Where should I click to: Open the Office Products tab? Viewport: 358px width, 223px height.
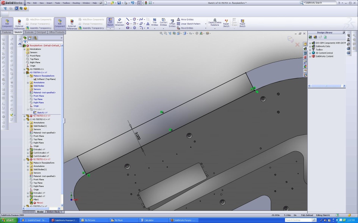57,32
